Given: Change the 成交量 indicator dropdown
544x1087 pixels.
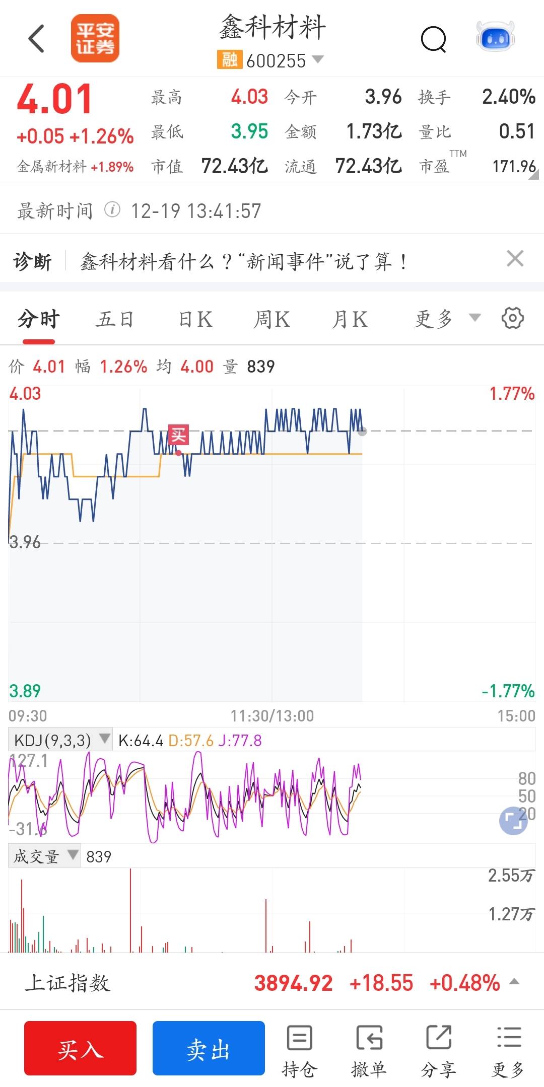Looking at the screenshot, I should pos(44,856).
